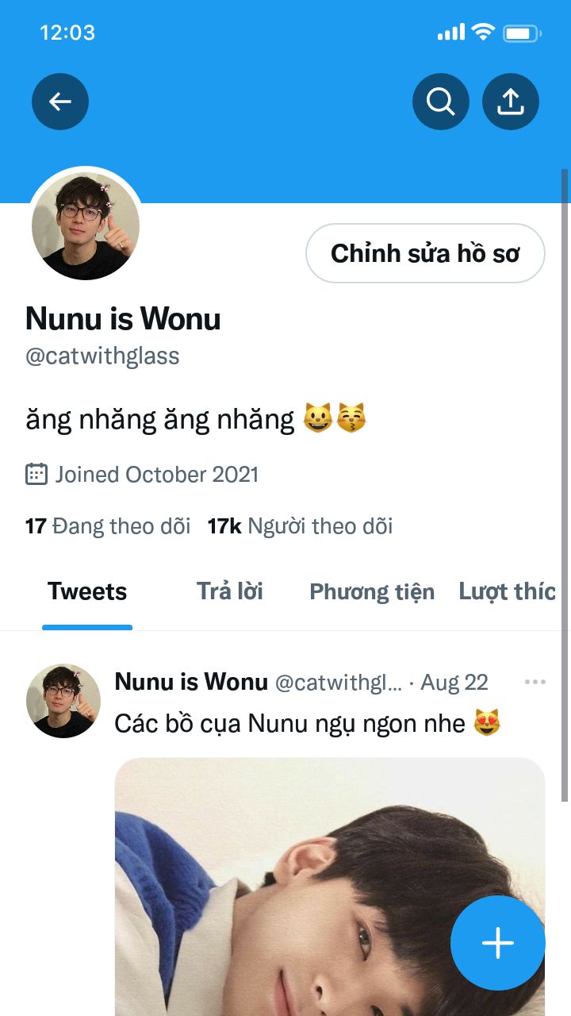Open the search magnifier icon
The image size is (571, 1016).
[441, 102]
